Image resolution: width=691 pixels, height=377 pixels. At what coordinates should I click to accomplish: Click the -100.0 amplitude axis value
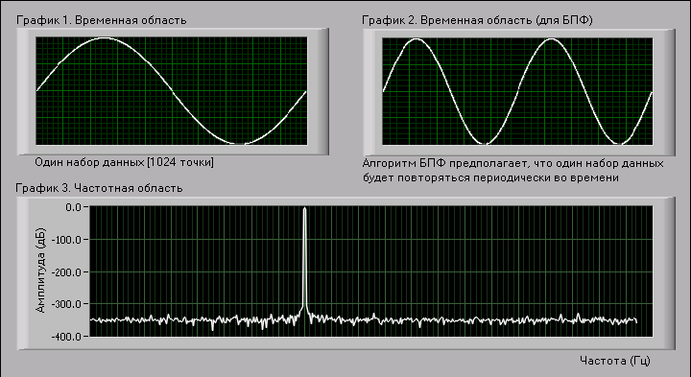tap(67, 240)
